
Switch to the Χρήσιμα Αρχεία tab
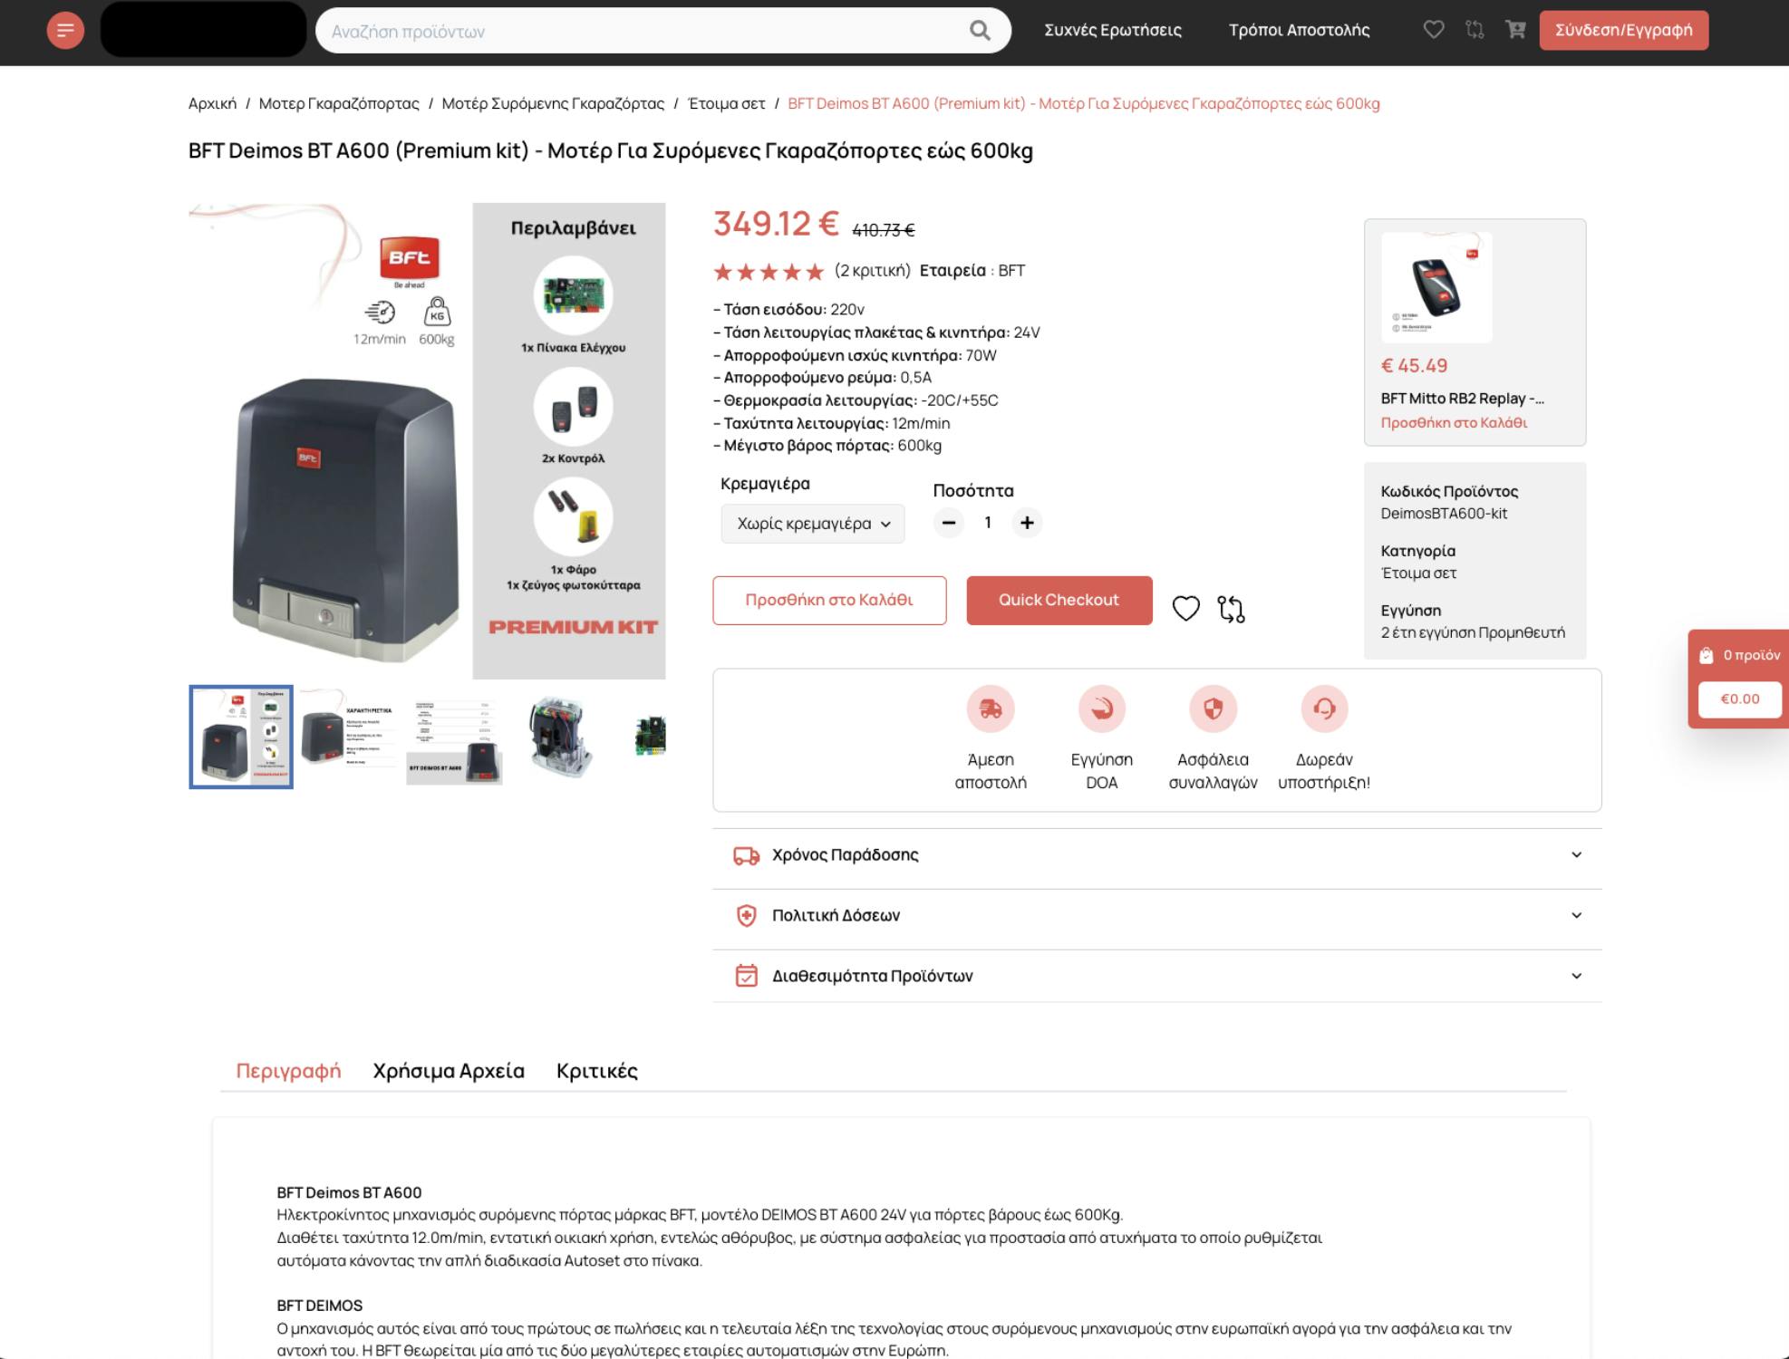pyautogui.click(x=449, y=1071)
